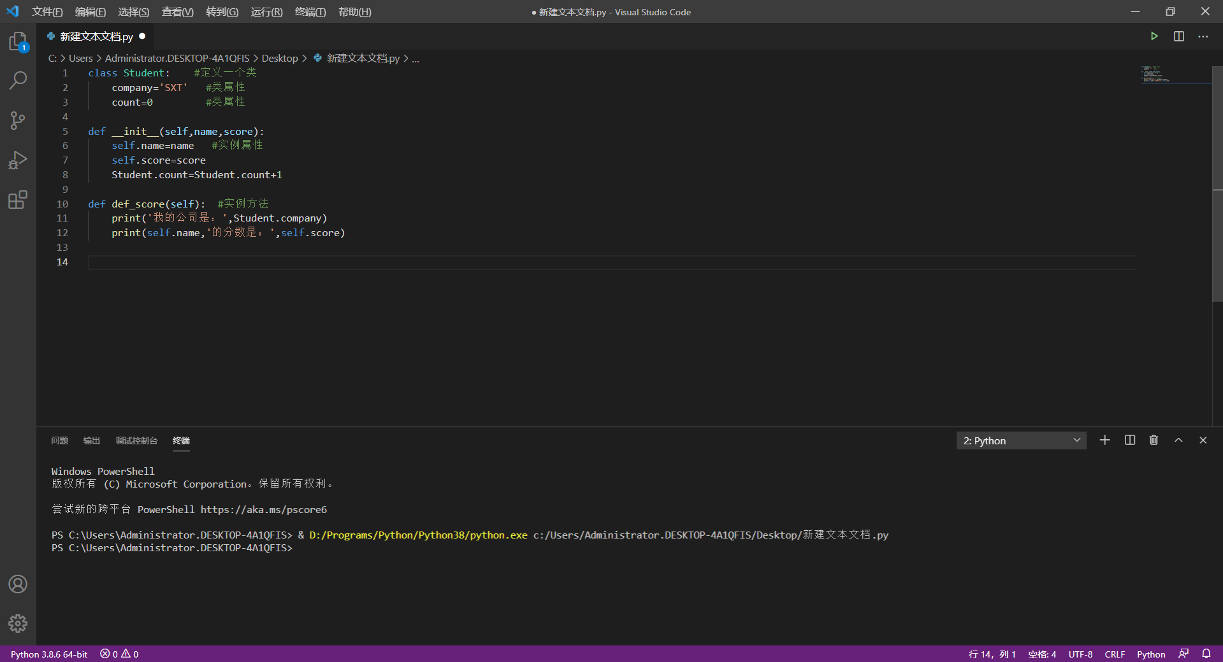Open the feedback icon in status bar
This screenshot has width=1223, height=662.
pyautogui.click(x=1183, y=654)
